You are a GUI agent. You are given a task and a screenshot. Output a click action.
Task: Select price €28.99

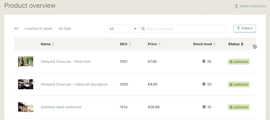point(154,107)
